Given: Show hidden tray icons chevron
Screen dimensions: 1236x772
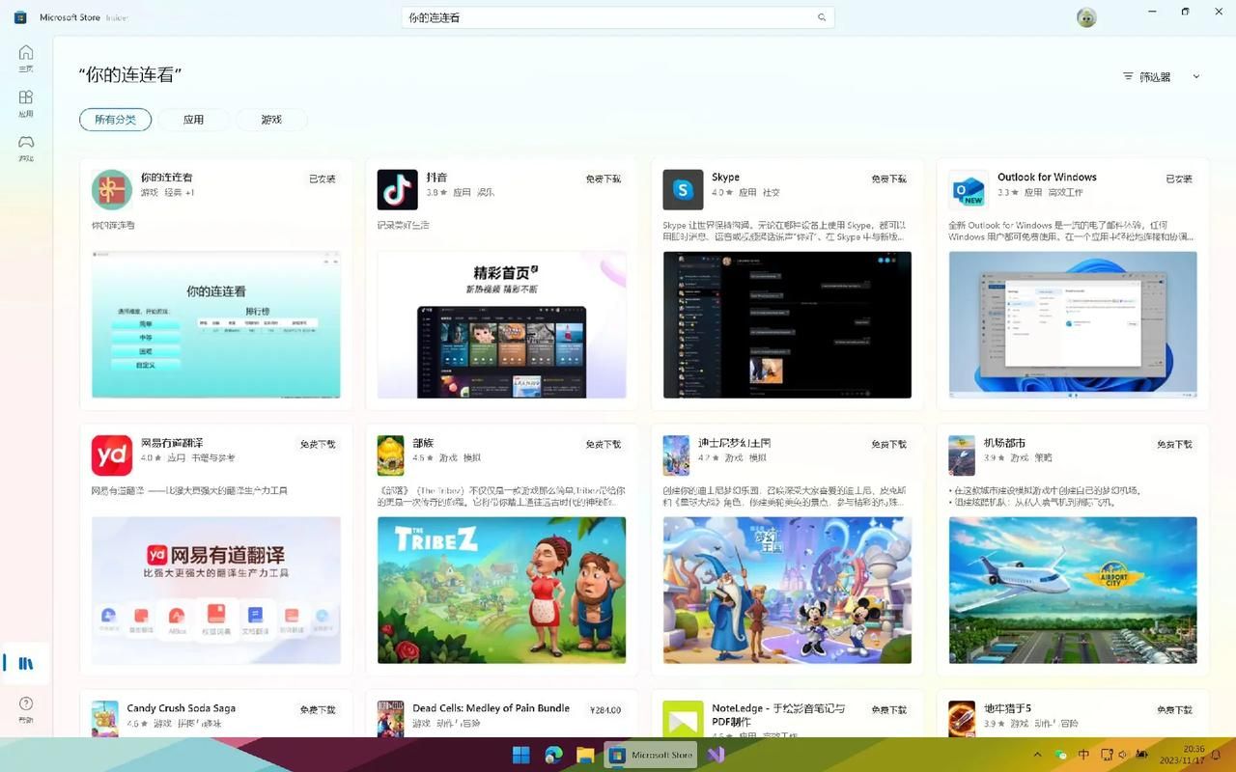Looking at the screenshot, I should pos(1038,755).
